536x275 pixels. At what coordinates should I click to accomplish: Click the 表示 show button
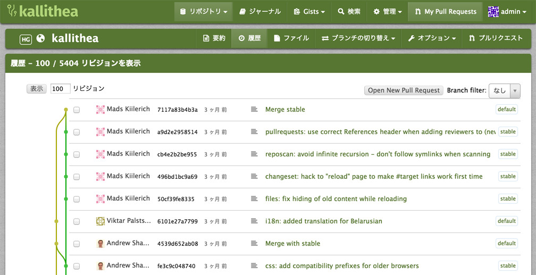37,89
